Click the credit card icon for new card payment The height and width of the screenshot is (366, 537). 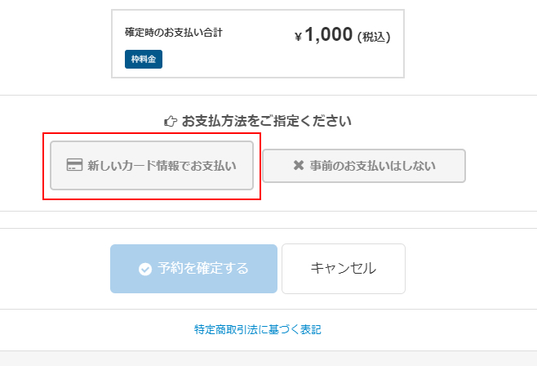(x=74, y=166)
